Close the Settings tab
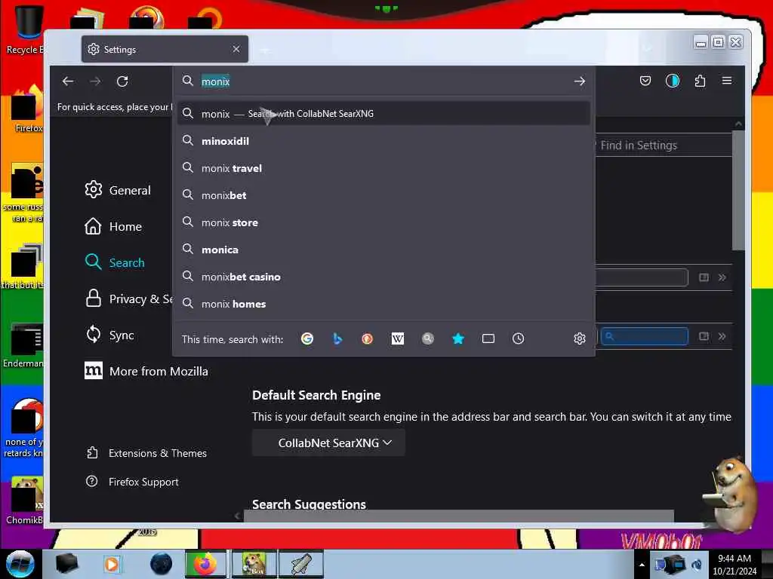This screenshot has width=773, height=579. click(x=236, y=49)
